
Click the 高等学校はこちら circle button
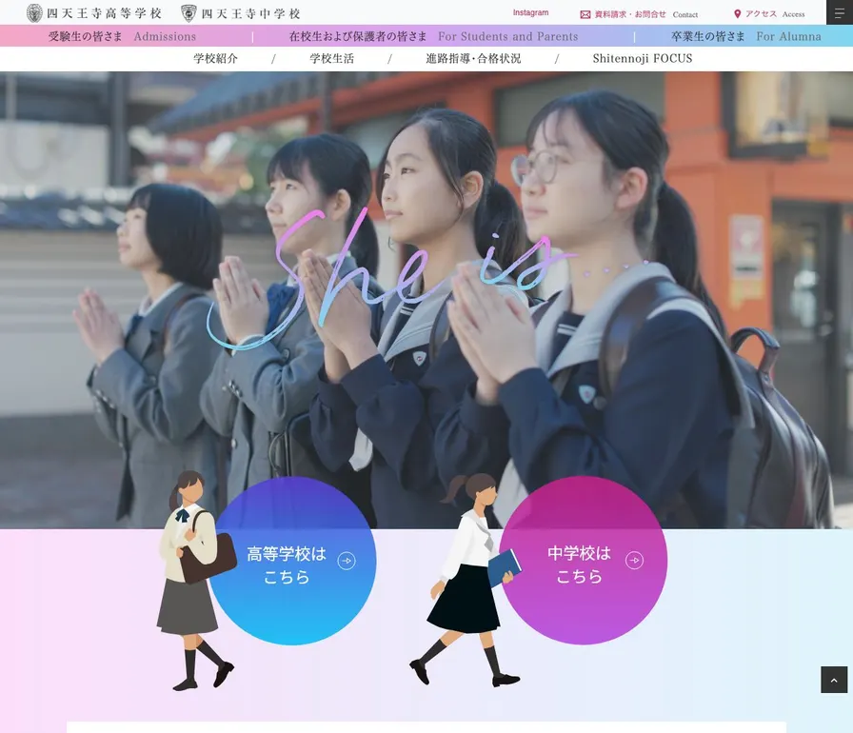tap(292, 561)
